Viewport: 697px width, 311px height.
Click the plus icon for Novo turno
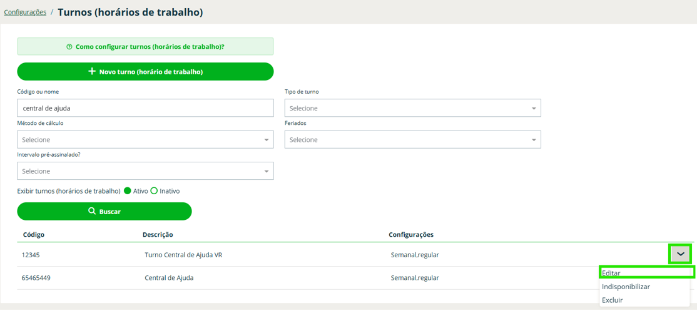coord(92,72)
